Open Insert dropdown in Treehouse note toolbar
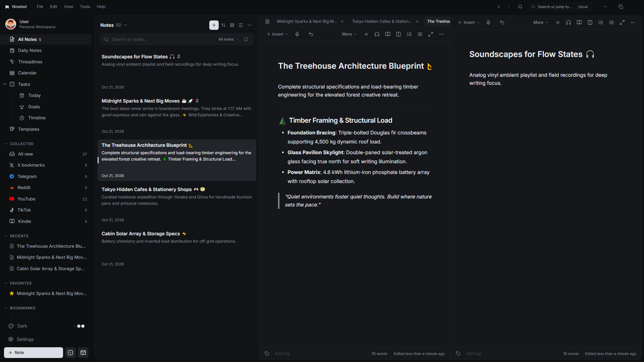The image size is (644, 362). 277,34
